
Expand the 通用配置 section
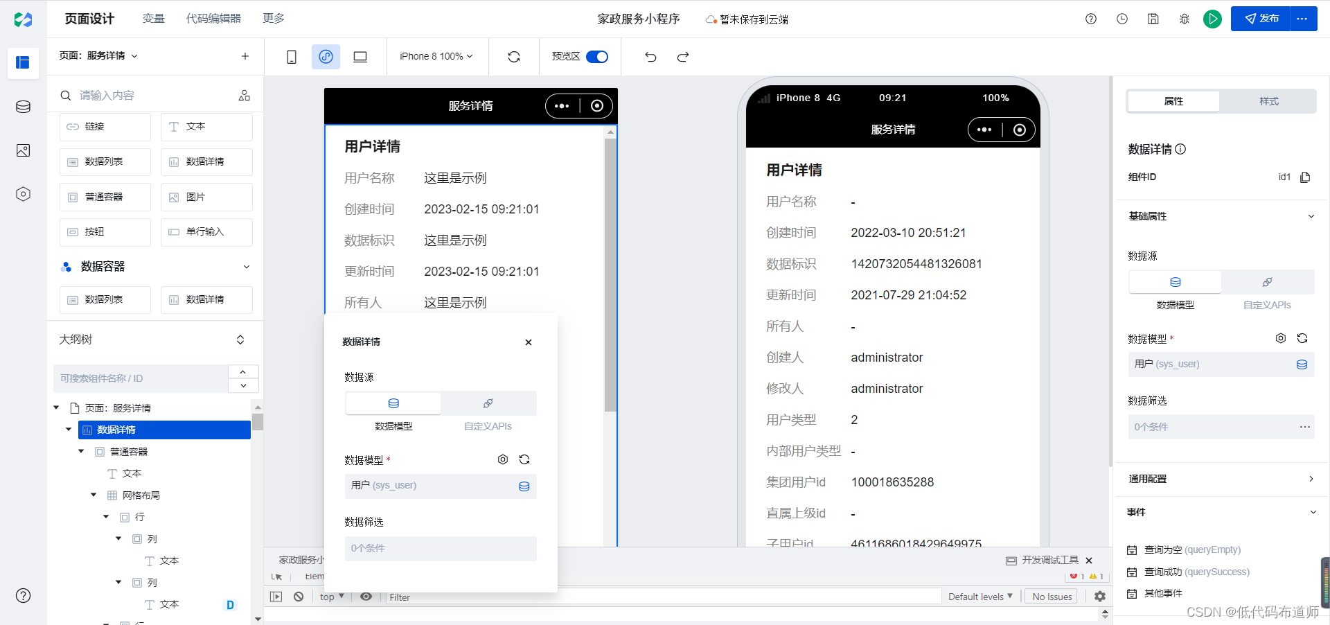point(1311,479)
